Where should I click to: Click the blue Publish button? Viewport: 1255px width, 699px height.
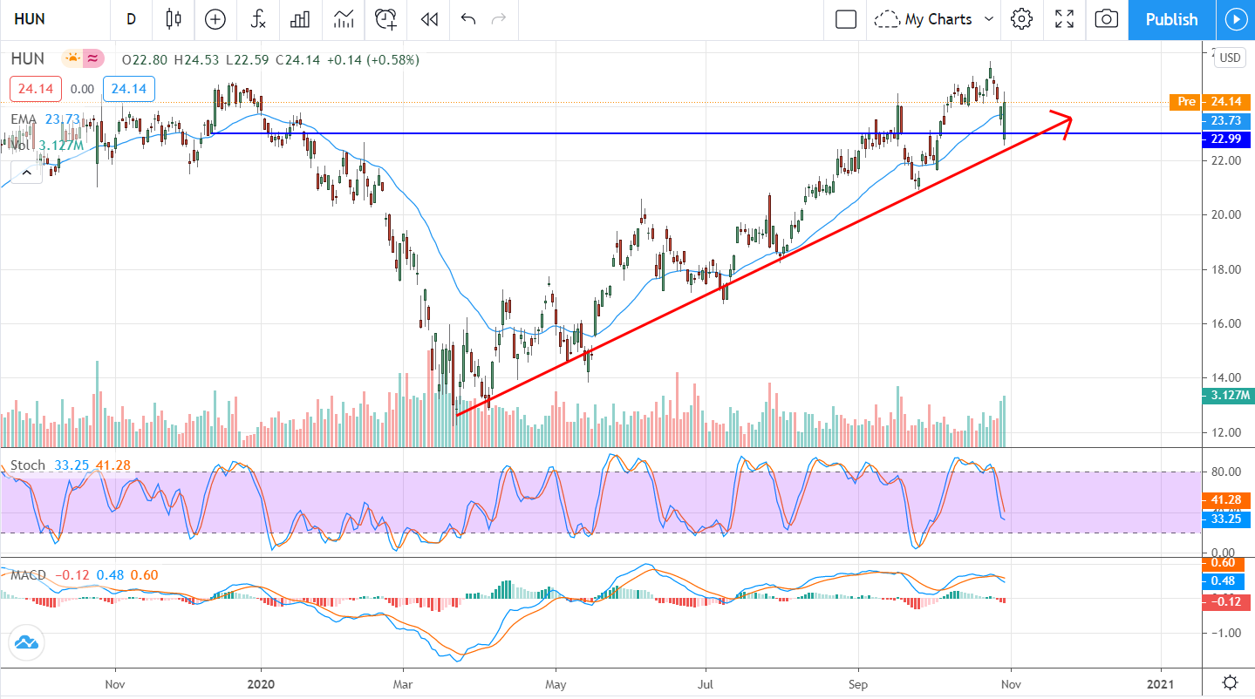(1170, 19)
